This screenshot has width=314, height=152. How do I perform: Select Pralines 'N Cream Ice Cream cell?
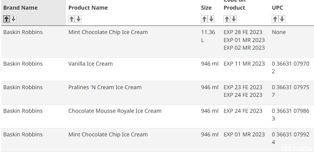[105, 87]
